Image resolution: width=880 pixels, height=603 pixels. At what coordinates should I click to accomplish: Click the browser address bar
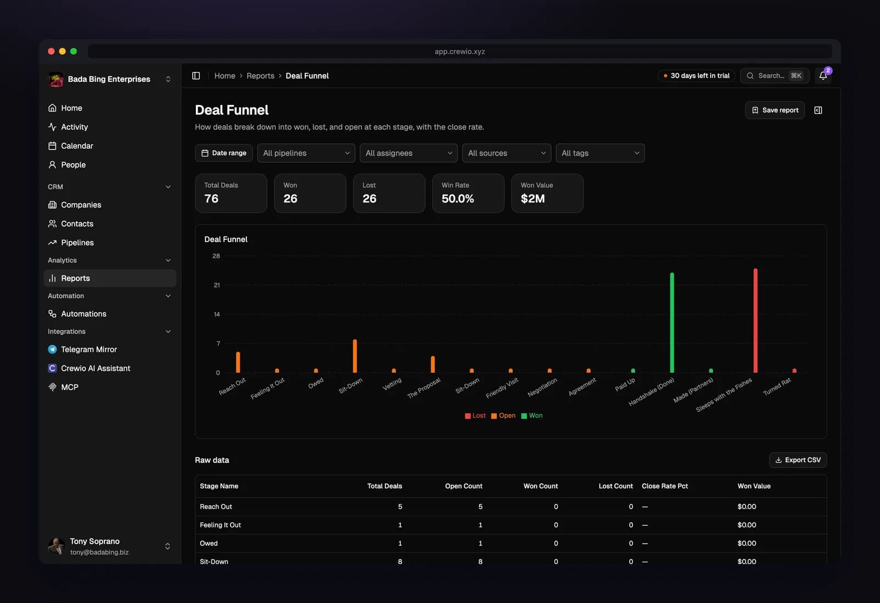click(x=460, y=52)
